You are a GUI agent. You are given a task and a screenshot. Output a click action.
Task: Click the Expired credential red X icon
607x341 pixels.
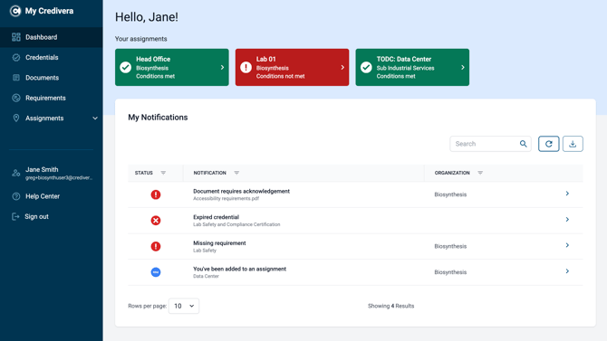click(156, 221)
